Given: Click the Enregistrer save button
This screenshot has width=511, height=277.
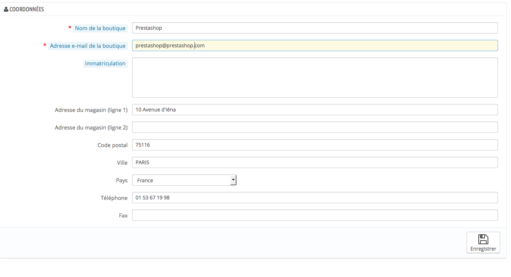Looking at the screenshot, I should click(483, 243).
